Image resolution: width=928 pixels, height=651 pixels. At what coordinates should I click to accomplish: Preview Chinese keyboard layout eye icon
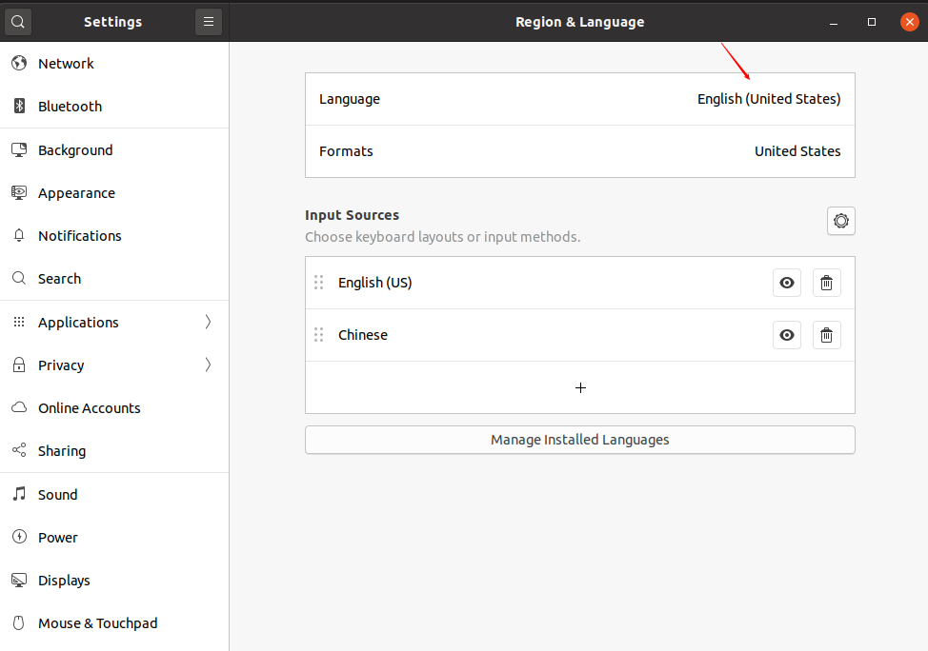click(787, 335)
